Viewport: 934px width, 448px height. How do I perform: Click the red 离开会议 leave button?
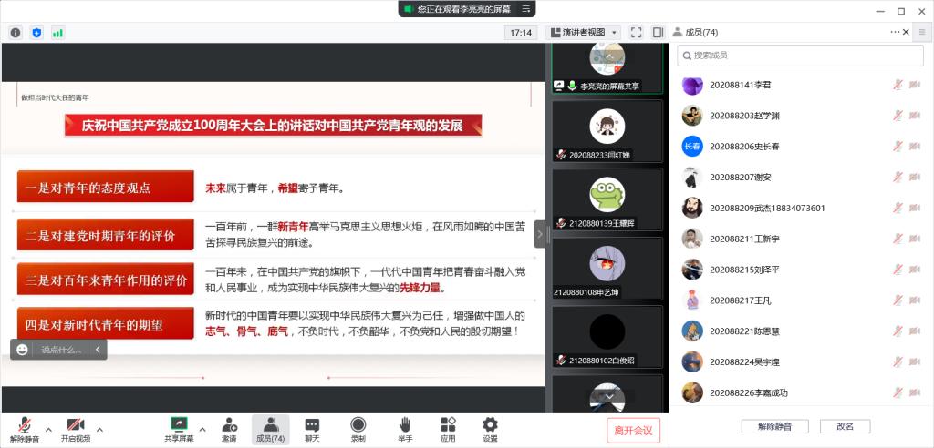pyautogui.click(x=634, y=430)
